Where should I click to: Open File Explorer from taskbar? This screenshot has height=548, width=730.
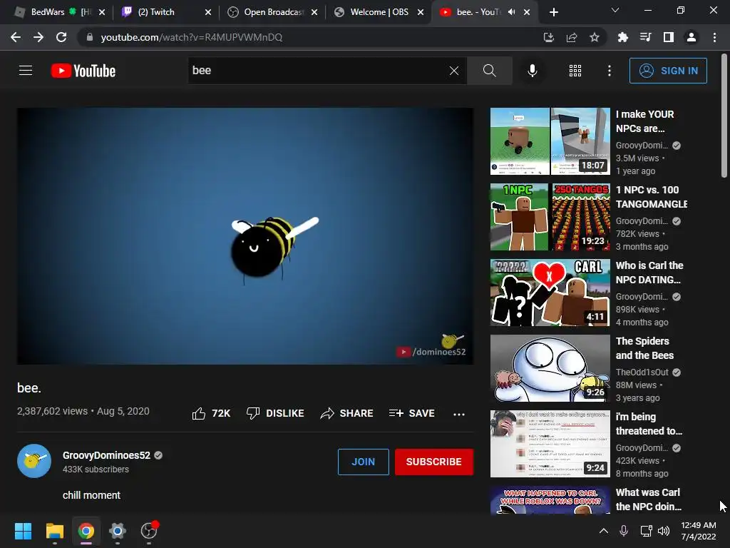[54, 531]
